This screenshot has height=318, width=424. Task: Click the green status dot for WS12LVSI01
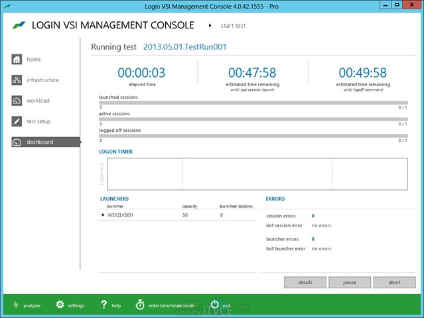tap(102, 215)
